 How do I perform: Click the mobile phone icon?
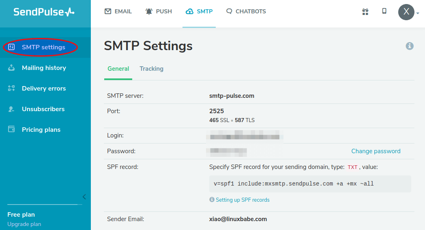point(384,11)
